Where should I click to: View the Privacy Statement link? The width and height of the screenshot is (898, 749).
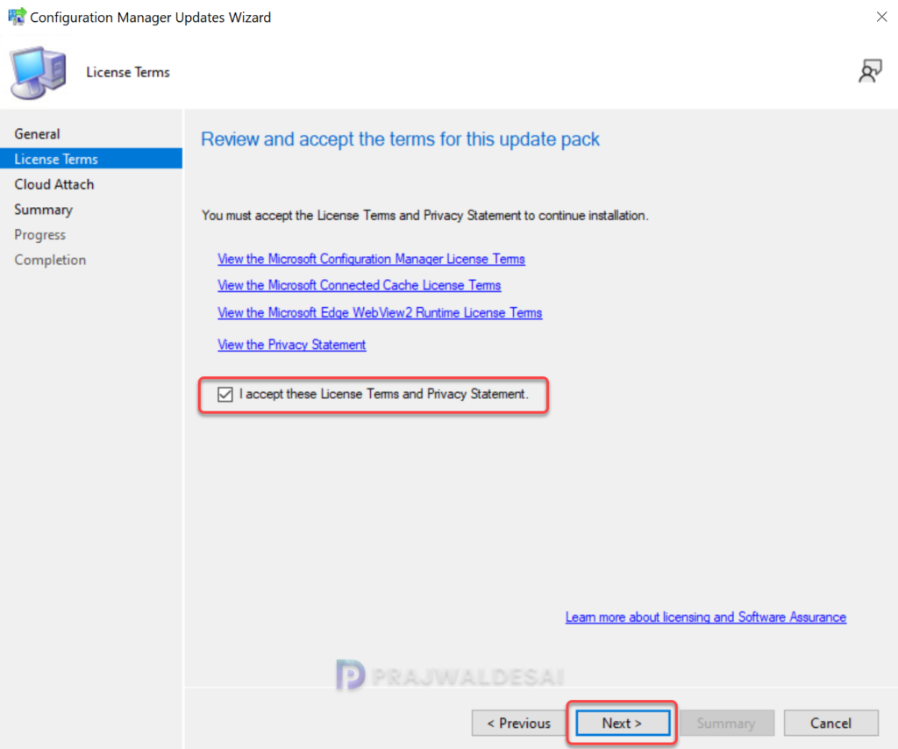coord(291,345)
